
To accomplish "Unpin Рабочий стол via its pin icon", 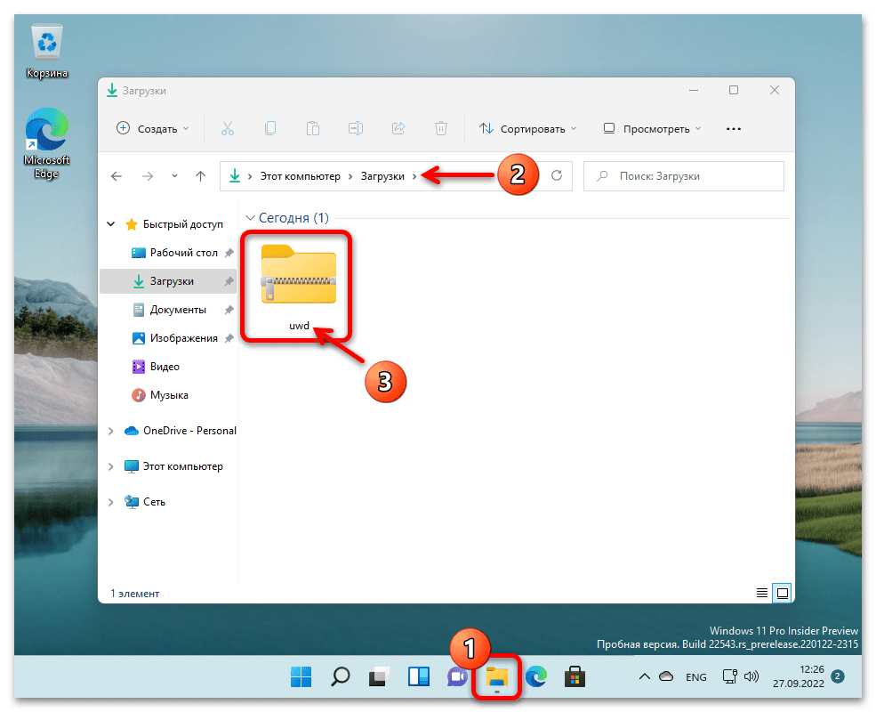I will pyautogui.click(x=229, y=253).
